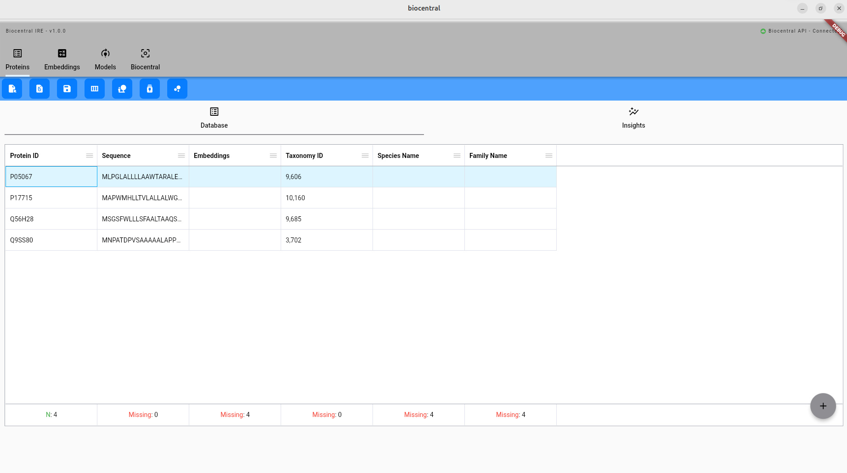Show the Insights view
This screenshot has height=473, width=847.
click(x=633, y=118)
